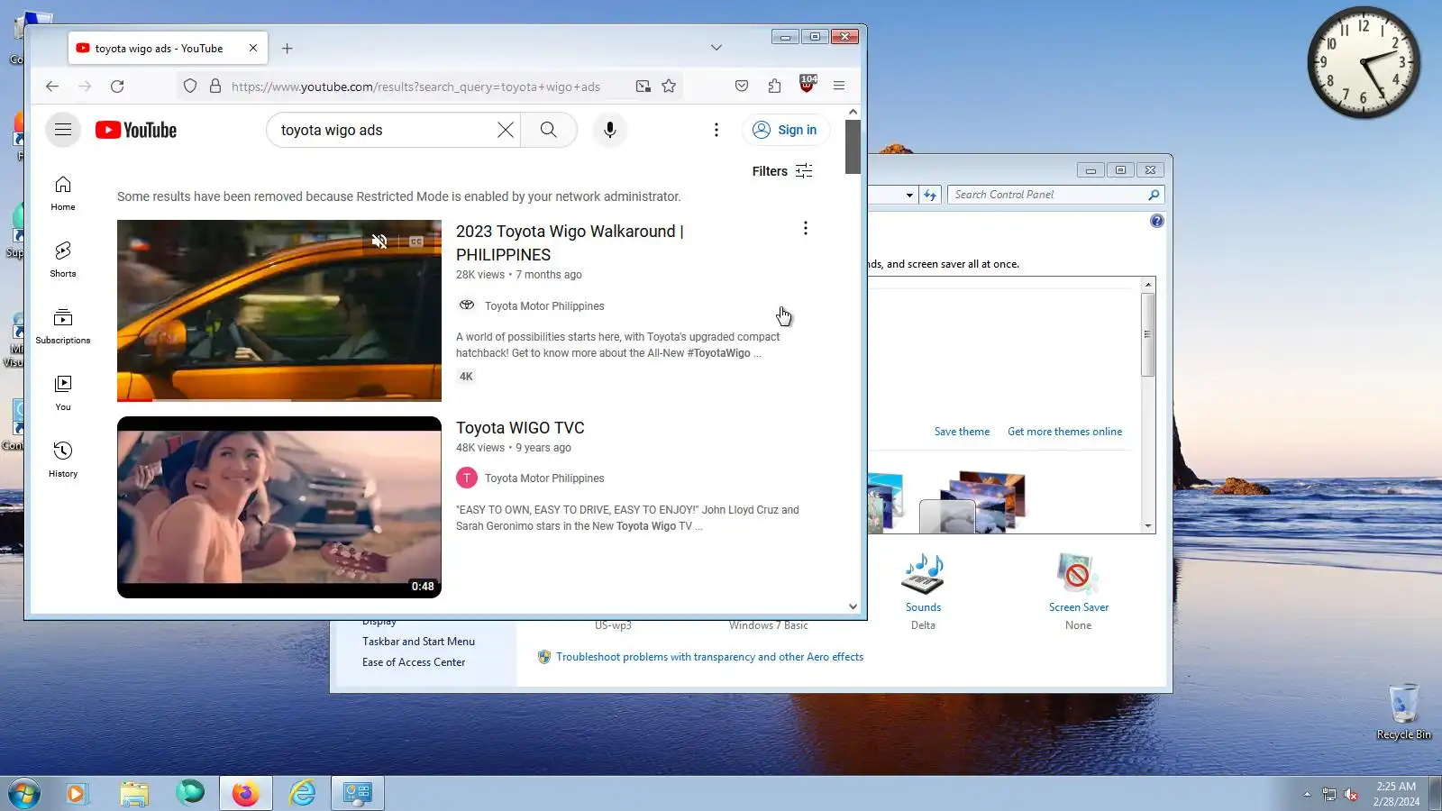Open History in YouTube sidebar
This screenshot has height=811, width=1442.
tap(63, 460)
